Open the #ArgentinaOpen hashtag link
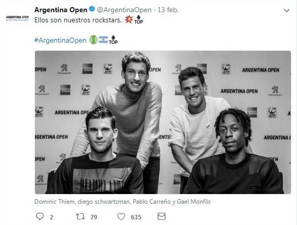Viewport: 297px width, 225px height. pos(60,40)
